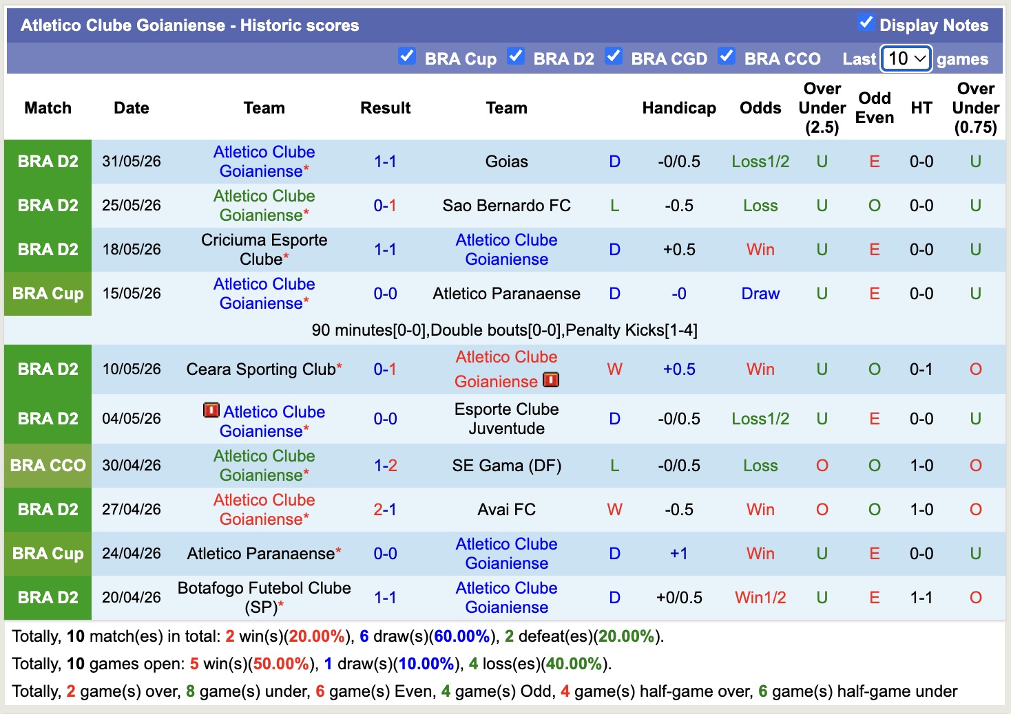Open the 1-1 result on 20/04/26
The height and width of the screenshot is (714, 1011).
pyautogui.click(x=385, y=598)
